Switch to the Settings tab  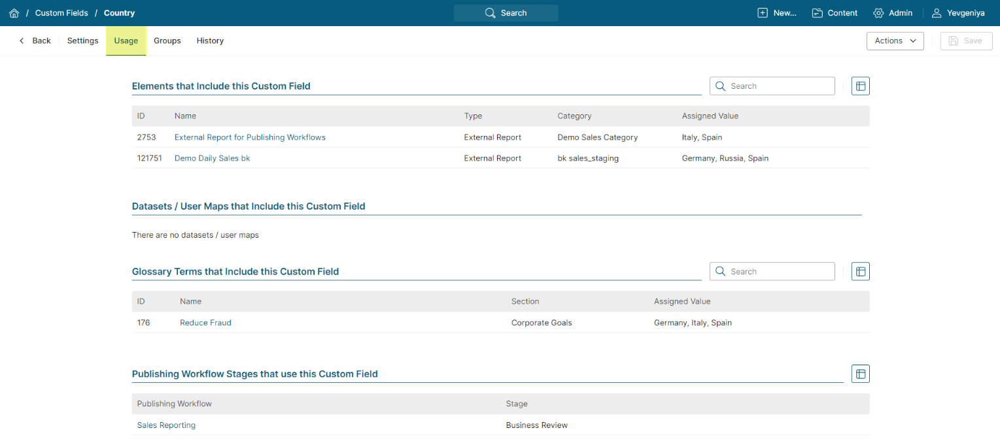82,41
